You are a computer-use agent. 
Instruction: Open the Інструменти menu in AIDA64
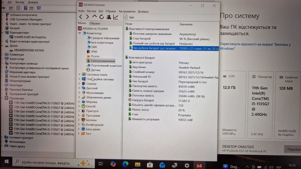(x=127, y=11)
